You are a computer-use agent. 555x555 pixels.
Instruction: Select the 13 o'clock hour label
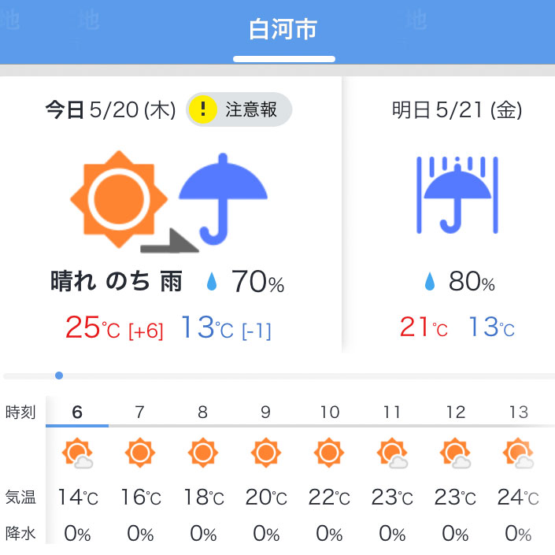[519, 413]
